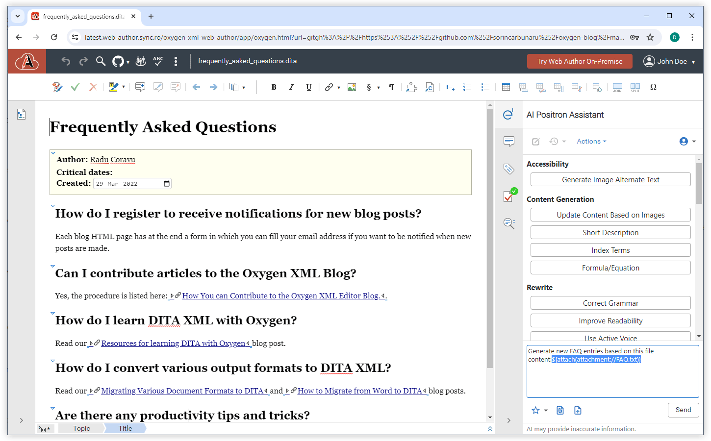The height and width of the screenshot is (441, 711).
Task: Click the Split cells icon
Action: point(635,87)
